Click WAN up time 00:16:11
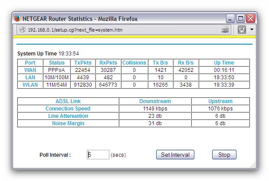Image resolution: width=269 pixels, height=181 pixels. point(224,70)
